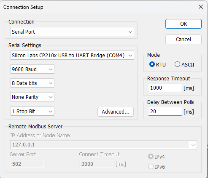Click the Serial Settings group label

(x=25, y=45)
